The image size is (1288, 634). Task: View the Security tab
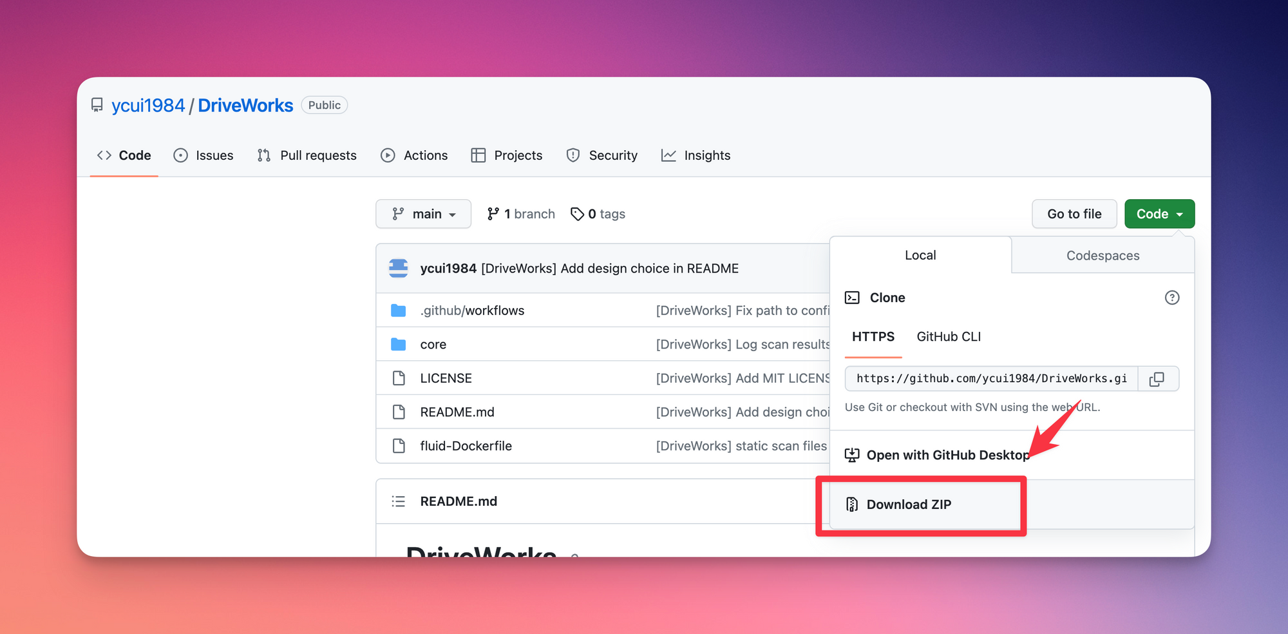tap(601, 155)
